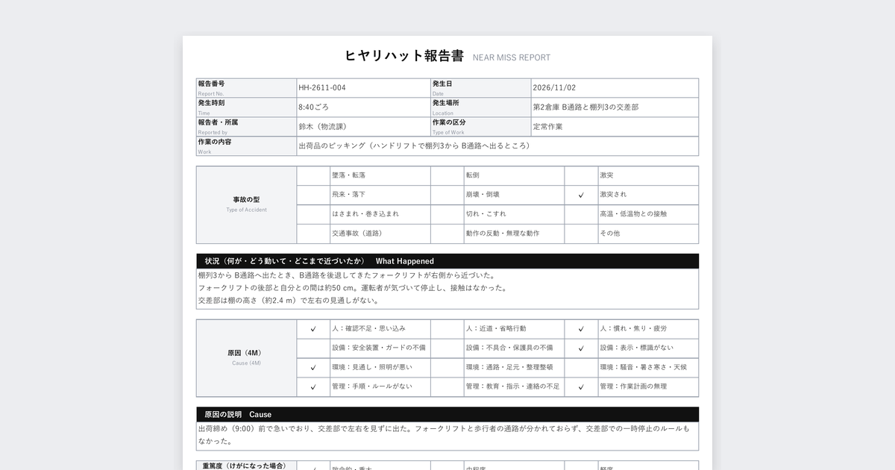
Task: Uncheck the box for 管理：手順・ルールがない
Action: click(x=313, y=387)
